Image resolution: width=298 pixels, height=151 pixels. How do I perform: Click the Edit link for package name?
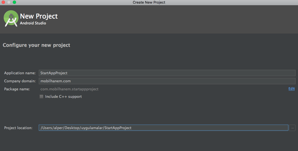pyautogui.click(x=292, y=89)
